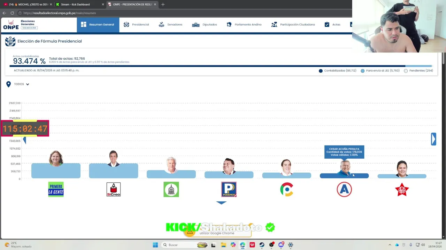Viewport: 446px width, 250px height.
Task: Open the Resumen General tab
Action: pyautogui.click(x=98, y=25)
